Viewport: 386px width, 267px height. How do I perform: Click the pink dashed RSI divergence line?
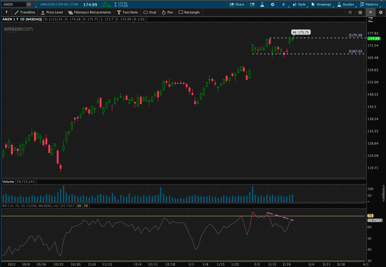[280, 216]
